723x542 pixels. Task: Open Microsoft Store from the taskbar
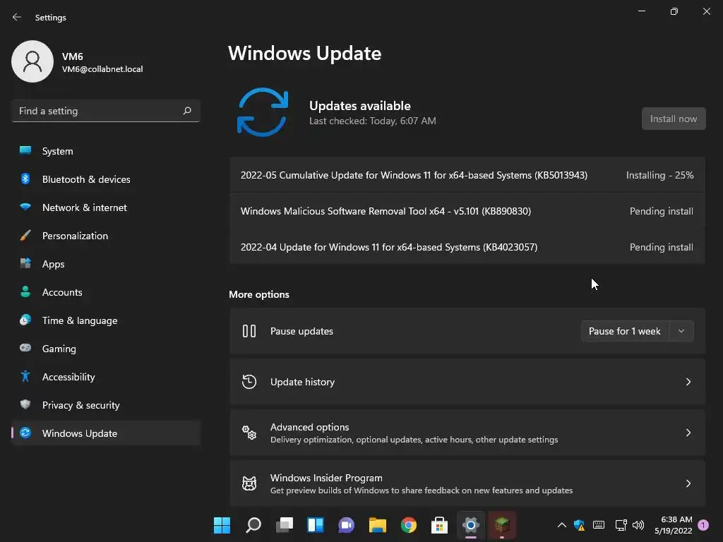439,525
